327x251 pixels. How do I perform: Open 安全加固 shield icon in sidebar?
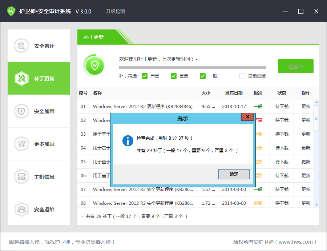click(x=21, y=111)
